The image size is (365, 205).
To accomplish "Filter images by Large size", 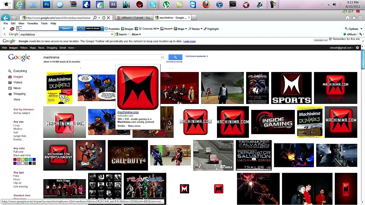I will [17, 125].
